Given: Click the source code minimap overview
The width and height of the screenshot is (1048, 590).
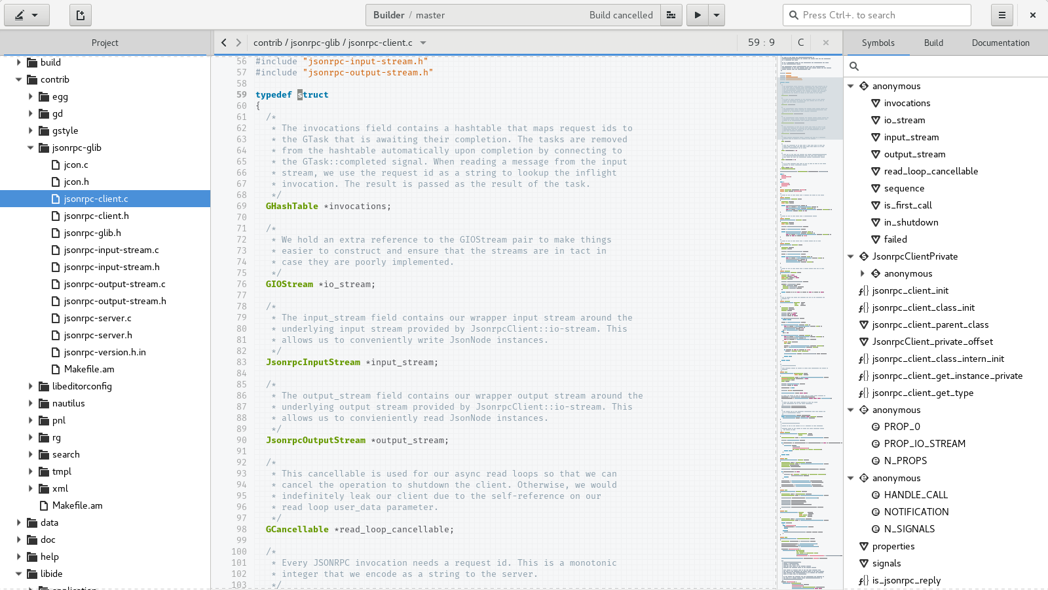Looking at the screenshot, I should click(x=810, y=322).
